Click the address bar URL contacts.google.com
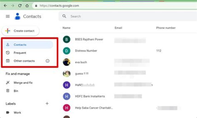Image resolution: width=197 pixels, height=118 pixels. click(59, 6)
